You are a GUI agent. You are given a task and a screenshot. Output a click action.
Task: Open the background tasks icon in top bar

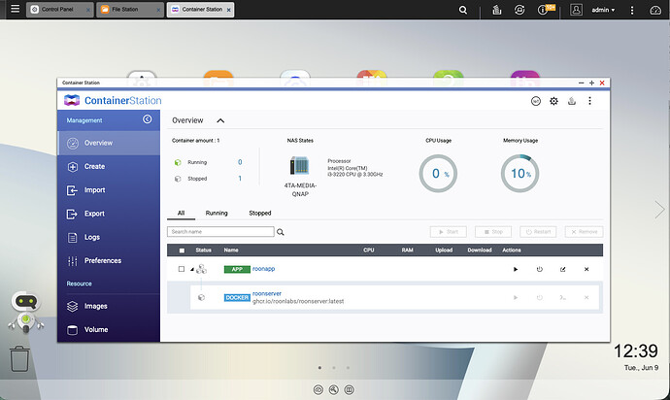496,10
